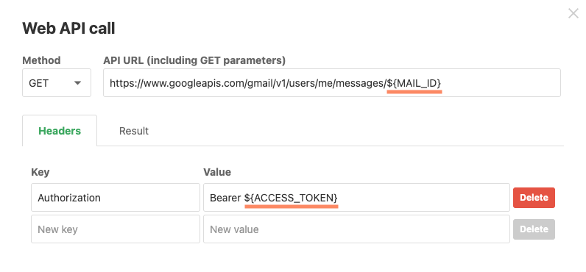Click into the API URL field
The height and width of the screenshot is (272, 586).
tap(332, 83)
